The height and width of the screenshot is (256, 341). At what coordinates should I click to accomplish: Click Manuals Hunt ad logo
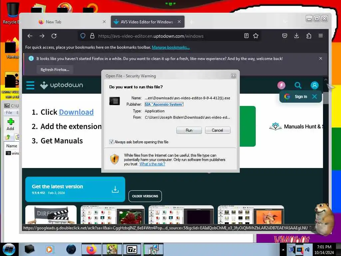(x=275, y=126)
